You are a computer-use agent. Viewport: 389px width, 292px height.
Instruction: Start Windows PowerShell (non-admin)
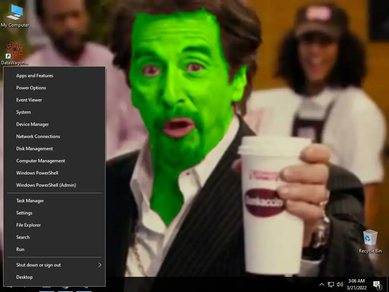[54, 173]
